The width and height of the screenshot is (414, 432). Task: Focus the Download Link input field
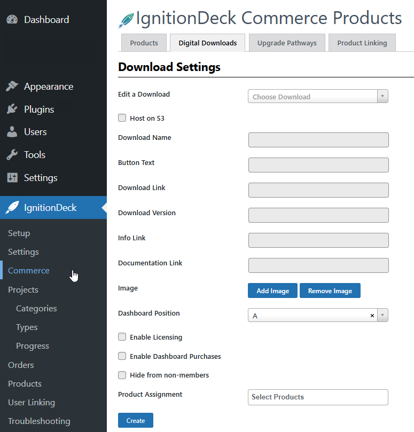point(318,190)
